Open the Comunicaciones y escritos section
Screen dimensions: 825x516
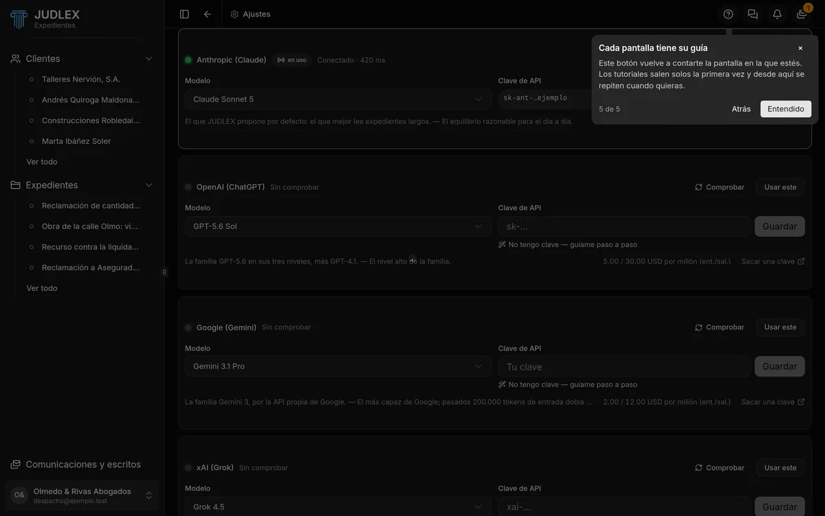[82, 464]
